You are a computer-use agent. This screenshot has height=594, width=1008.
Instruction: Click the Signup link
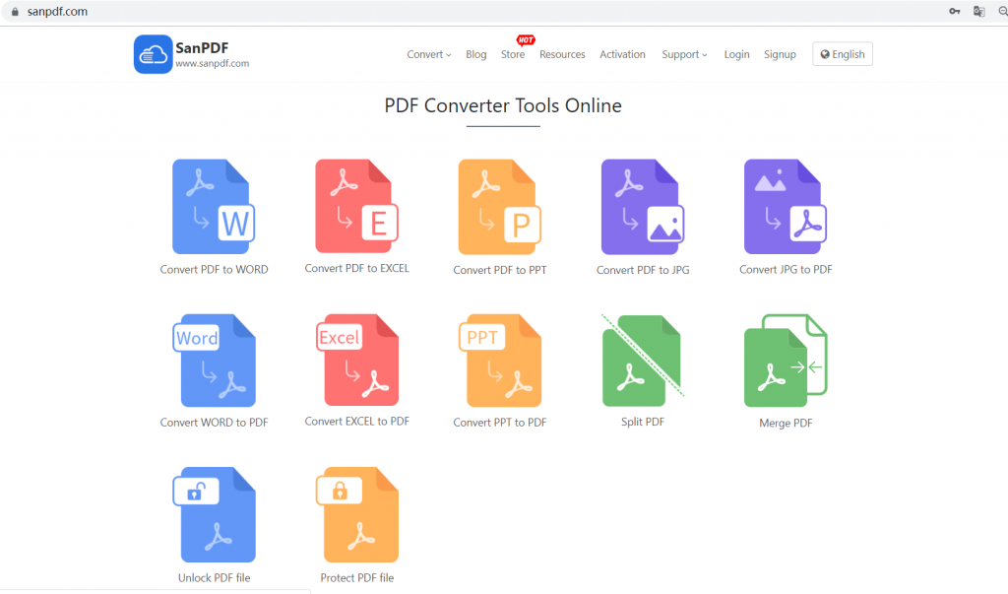[780, 54]
